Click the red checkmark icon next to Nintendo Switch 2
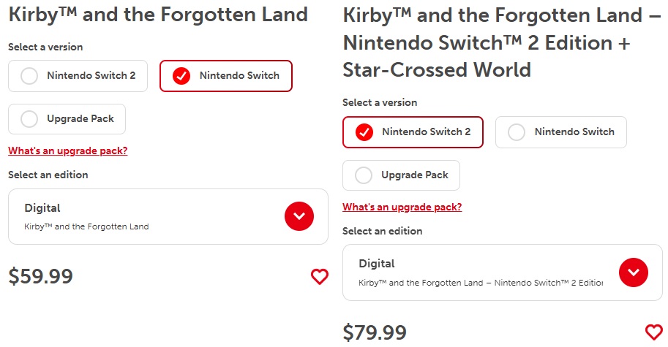The height and width of the screenshot is (347, 668). tap(364, 132)
